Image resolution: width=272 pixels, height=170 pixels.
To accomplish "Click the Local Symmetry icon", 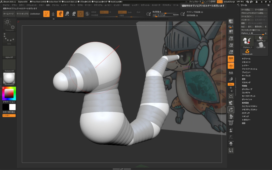I will pos(231,72).
